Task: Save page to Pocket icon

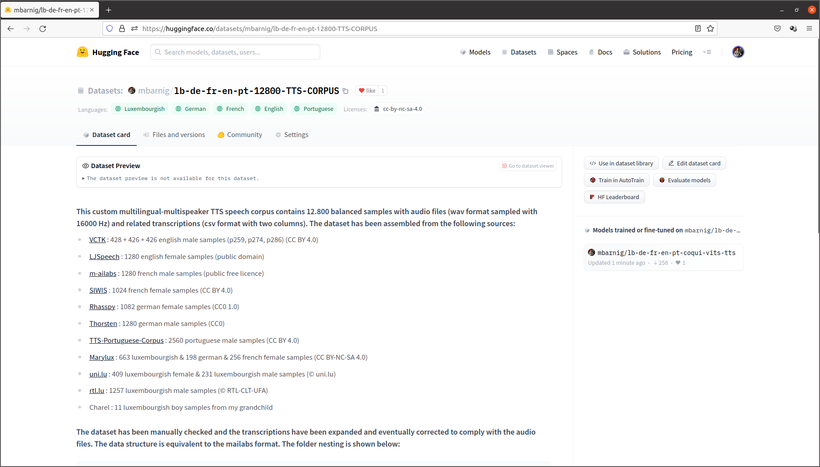Action: [777, 28]
